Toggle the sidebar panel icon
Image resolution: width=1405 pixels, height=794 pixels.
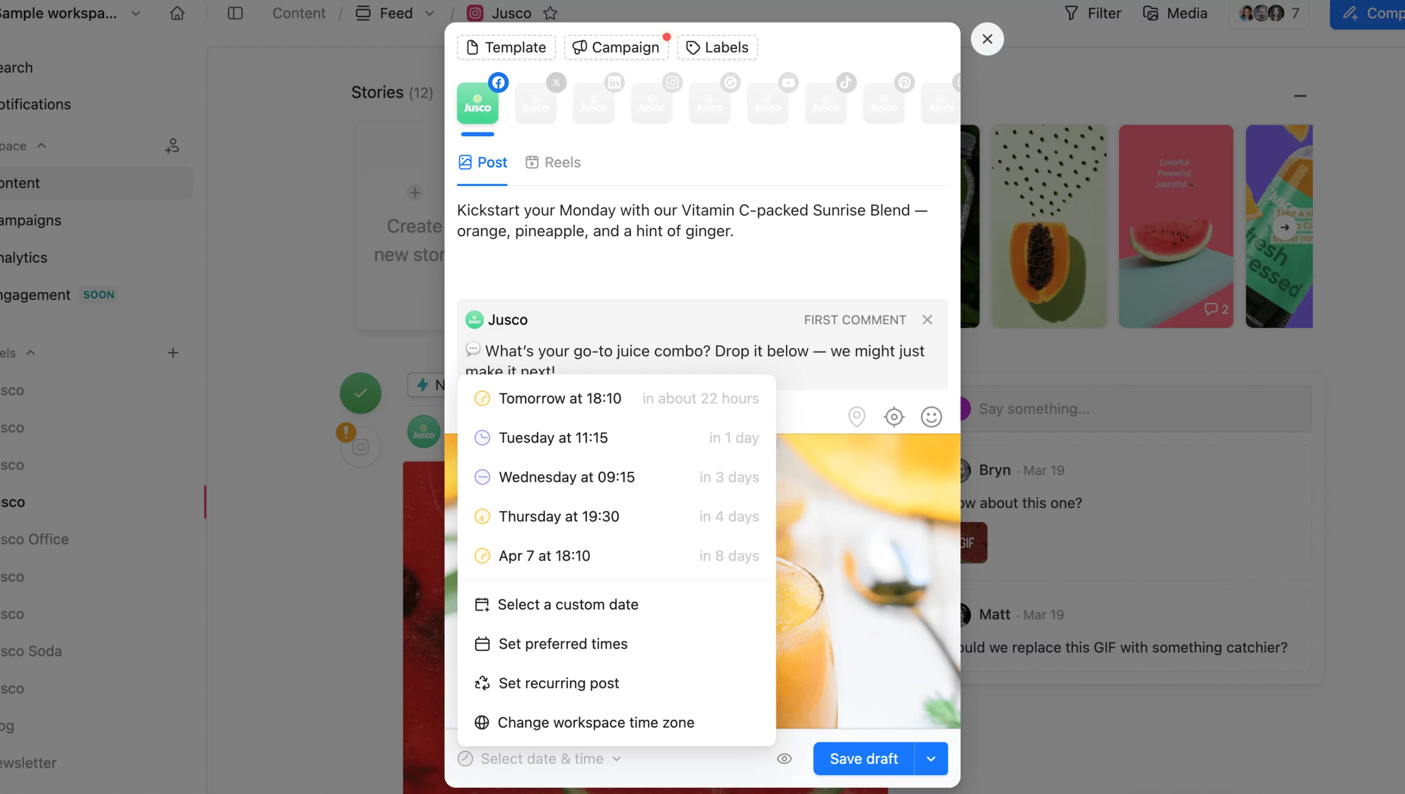click(x=235, y=13)
